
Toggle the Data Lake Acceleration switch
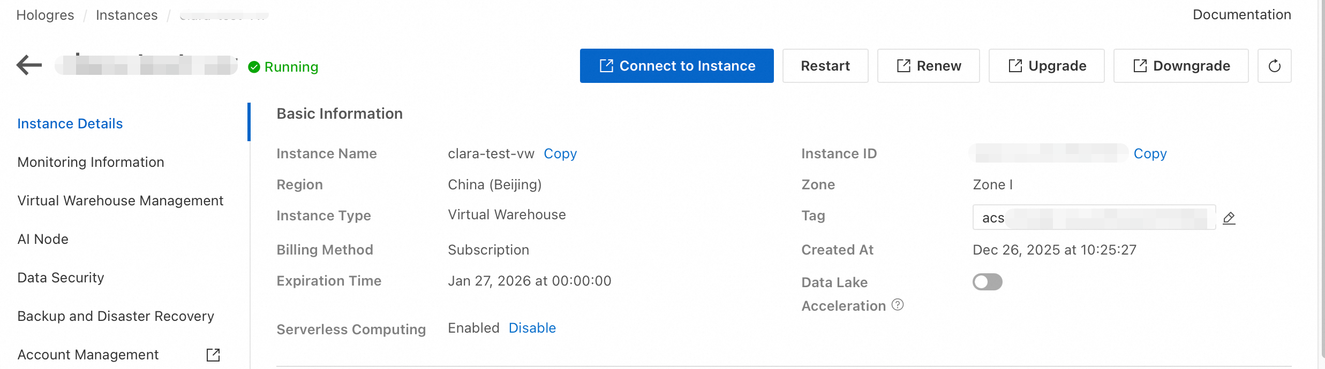[987, 282]
